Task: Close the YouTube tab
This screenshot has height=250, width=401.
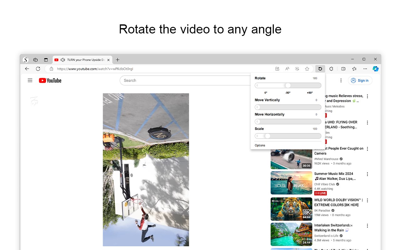Action: point(108,60)
